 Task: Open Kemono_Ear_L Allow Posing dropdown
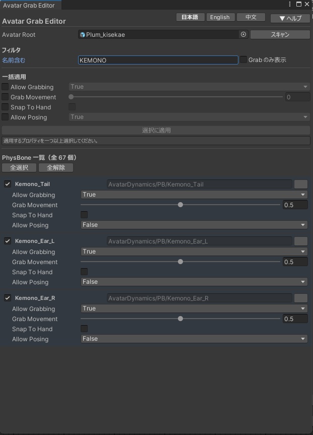(x=194, y=282)
